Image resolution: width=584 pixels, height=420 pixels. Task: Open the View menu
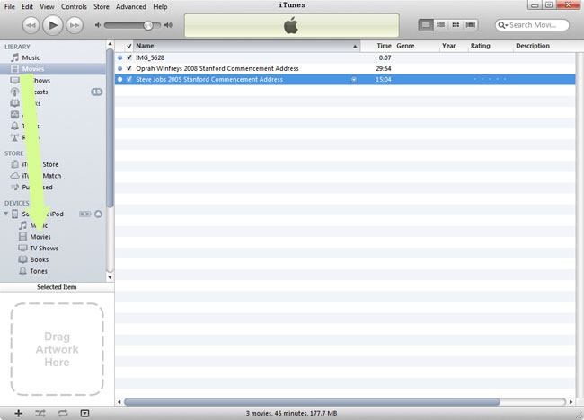47,6
